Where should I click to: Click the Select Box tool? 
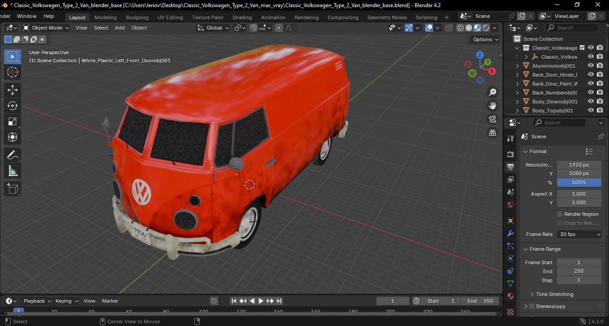coord(13,56)
